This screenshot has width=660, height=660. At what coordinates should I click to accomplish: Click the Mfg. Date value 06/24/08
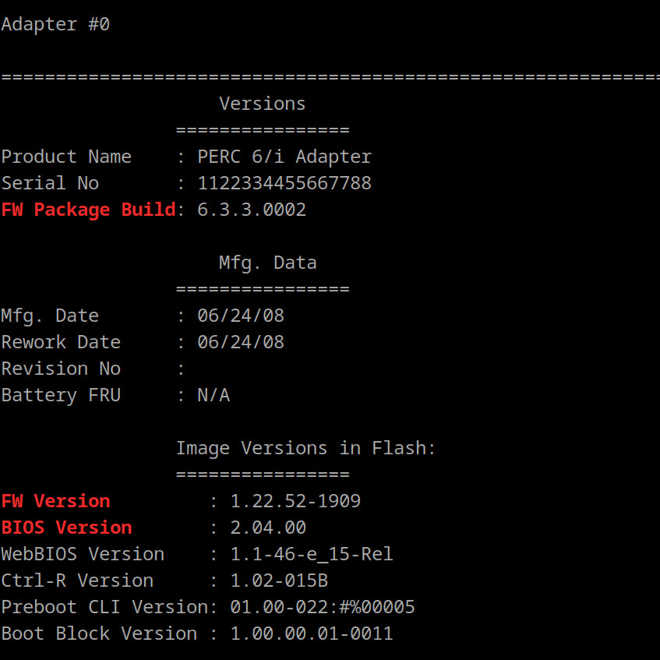pyautogui.click(x=241, y=316)
